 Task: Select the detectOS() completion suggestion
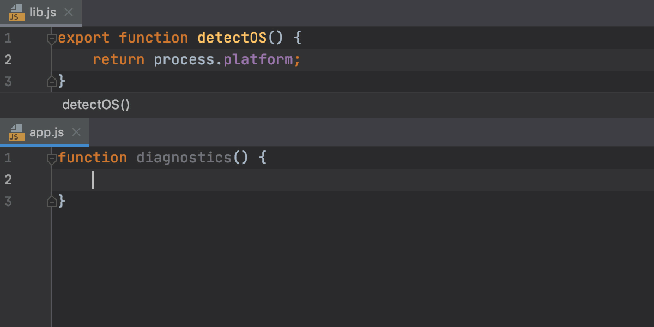click(96, 105)
